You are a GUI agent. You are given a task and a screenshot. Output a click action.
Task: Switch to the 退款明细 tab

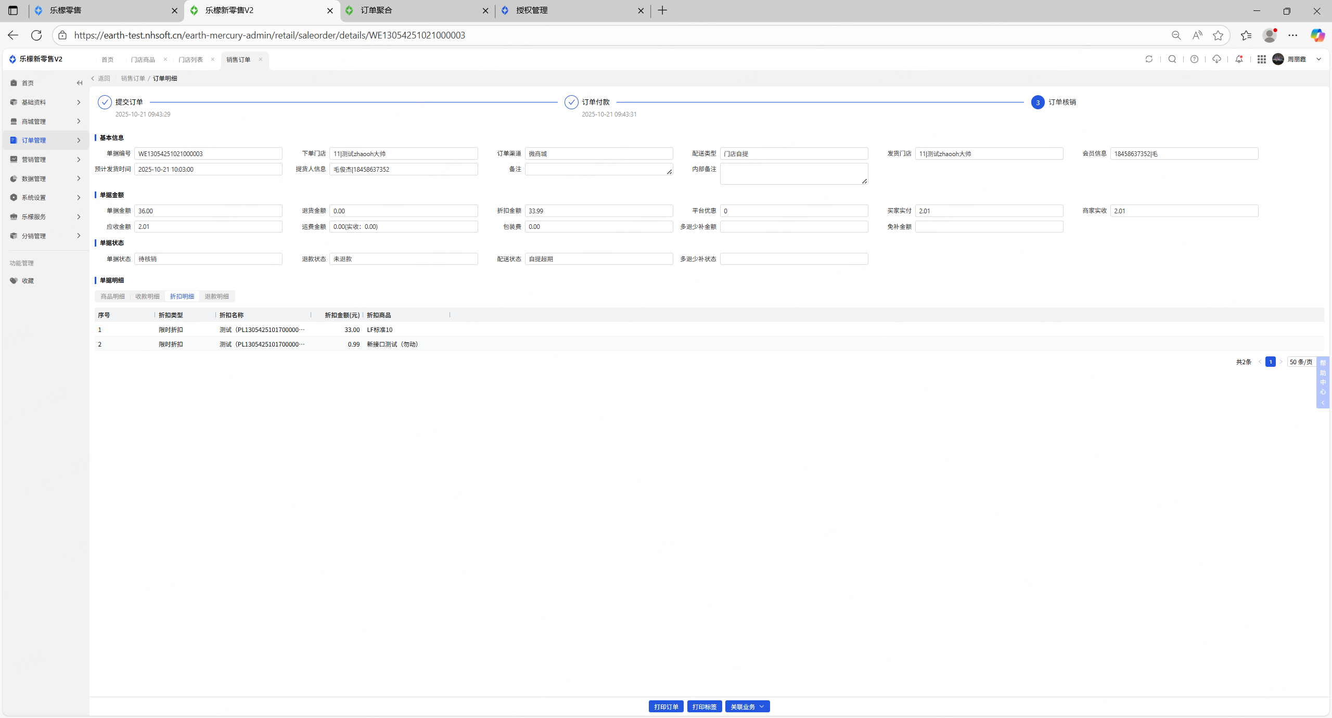point(216,297)
